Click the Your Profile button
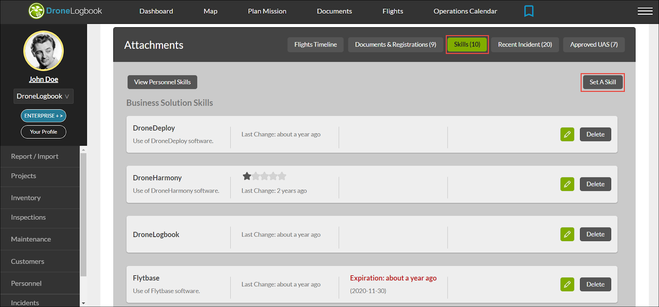This screenshot has width=659, height=307. coord(44,132)
